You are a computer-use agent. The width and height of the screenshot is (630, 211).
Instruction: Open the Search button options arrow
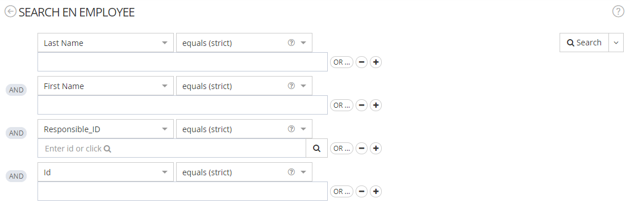616,43
